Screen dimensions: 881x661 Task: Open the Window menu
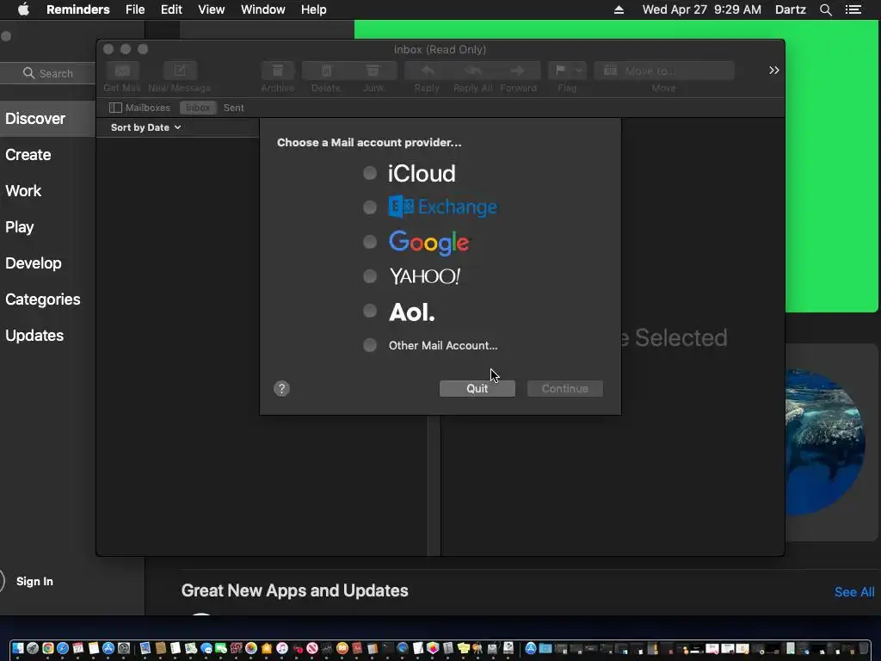tap(263, 9)
